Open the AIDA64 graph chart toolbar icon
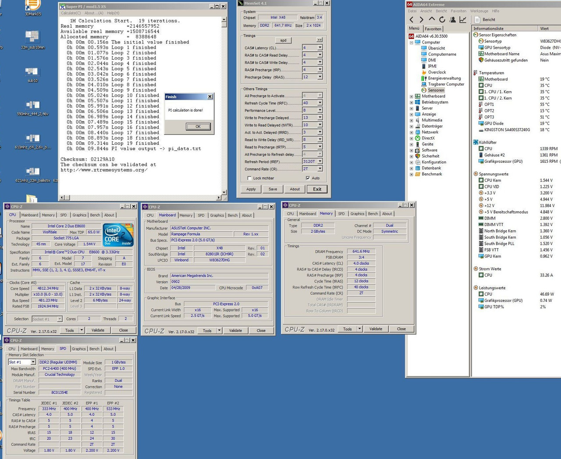The width and height of the screenshot is (561, 459). pyautogui.click(x=463, y=20)
